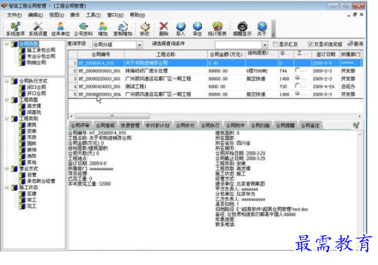Select 市政 tree node
378x265 pixels.
coord(31,137)
